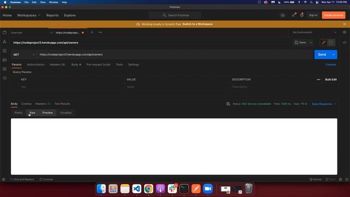Open the Explore menu item

(69, 15)
